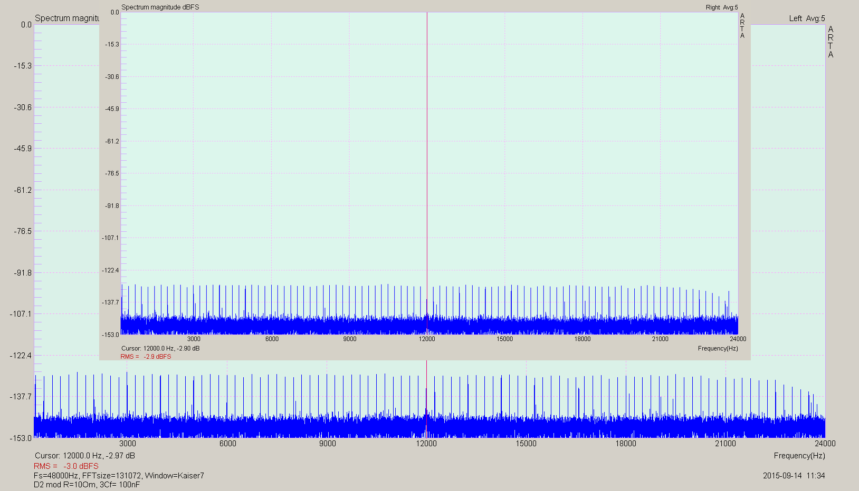This screenshot has height=491, width=859.
Task: Click the 'Left Avg:5' label
Action: 807,18
